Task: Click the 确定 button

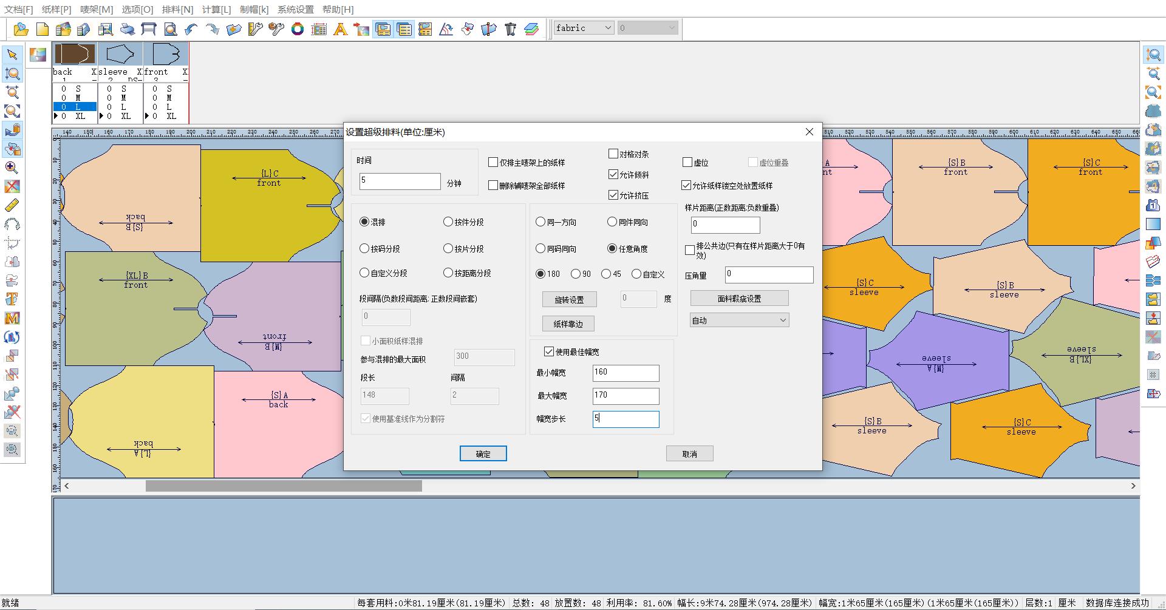Action: click(483, 454)
